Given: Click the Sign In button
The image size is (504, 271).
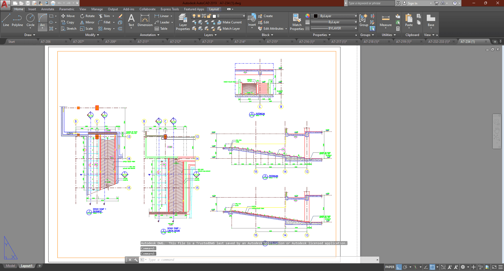Looking at the screenshot, I should point(412,3).
